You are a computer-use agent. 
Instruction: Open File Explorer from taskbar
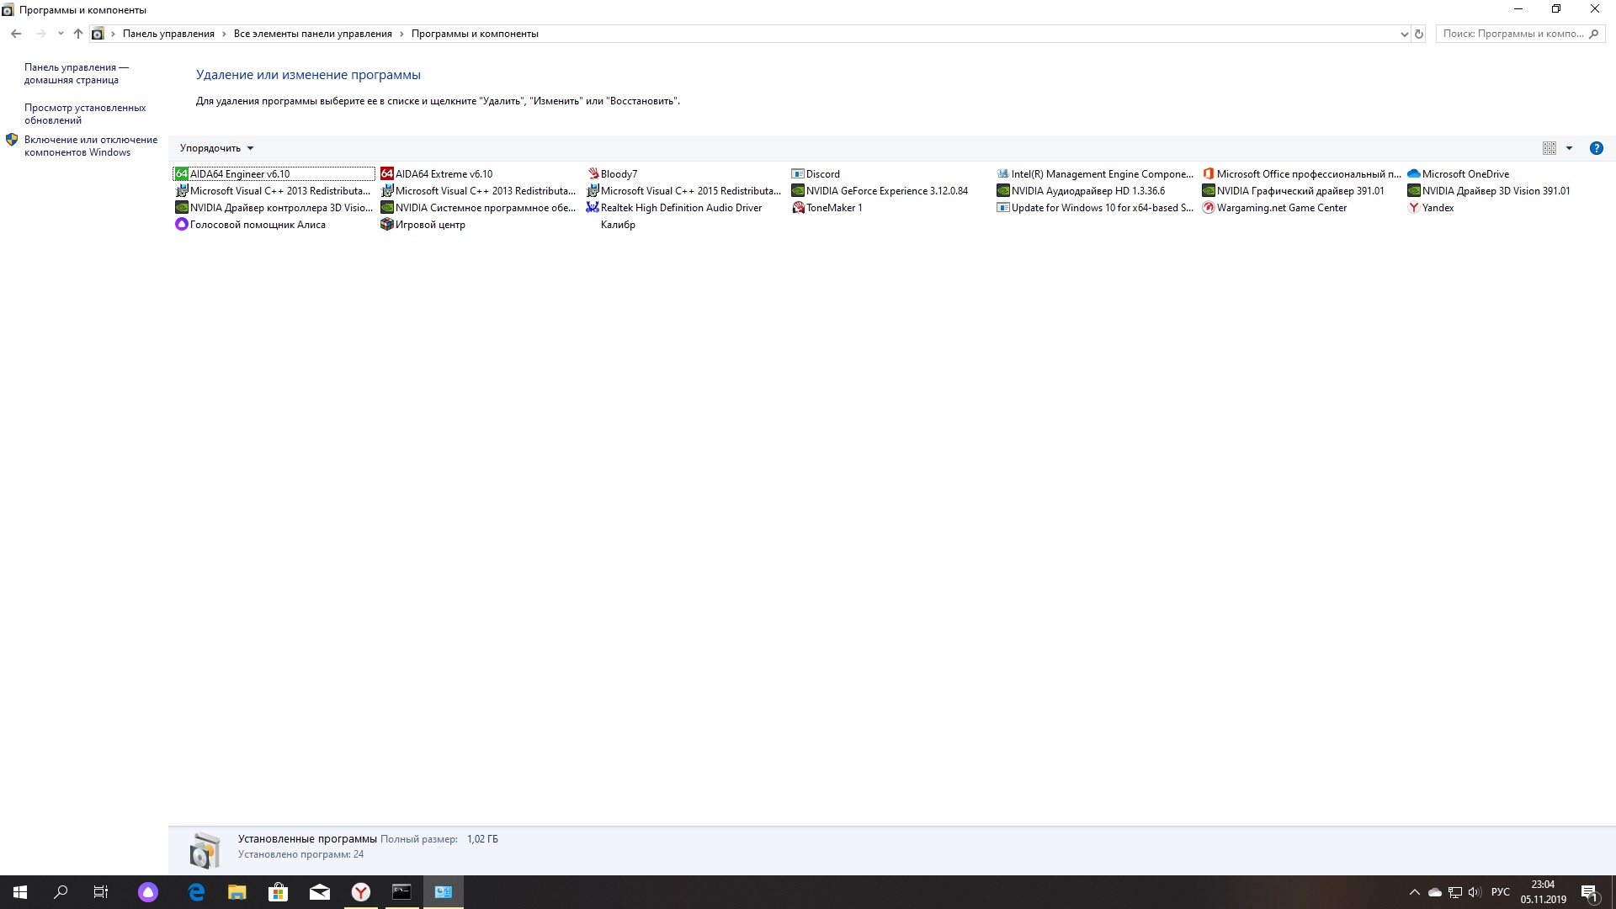[237, 892]
